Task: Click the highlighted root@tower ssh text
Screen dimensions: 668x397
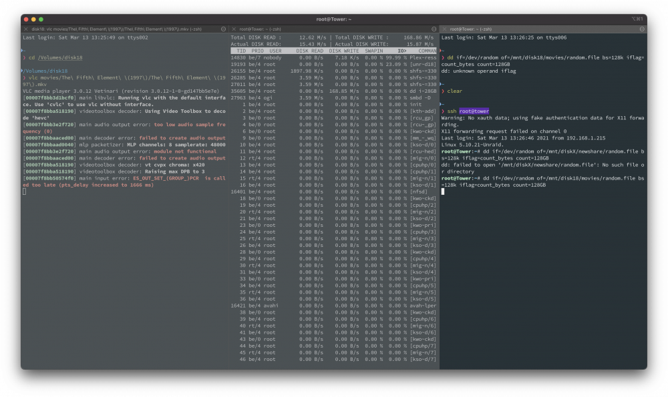Action: click(474, 111)
